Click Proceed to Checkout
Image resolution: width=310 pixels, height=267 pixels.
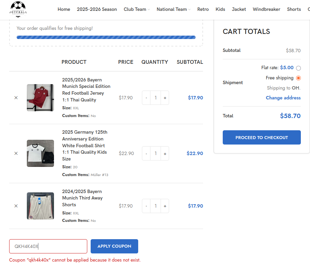[x=261, y=137]
